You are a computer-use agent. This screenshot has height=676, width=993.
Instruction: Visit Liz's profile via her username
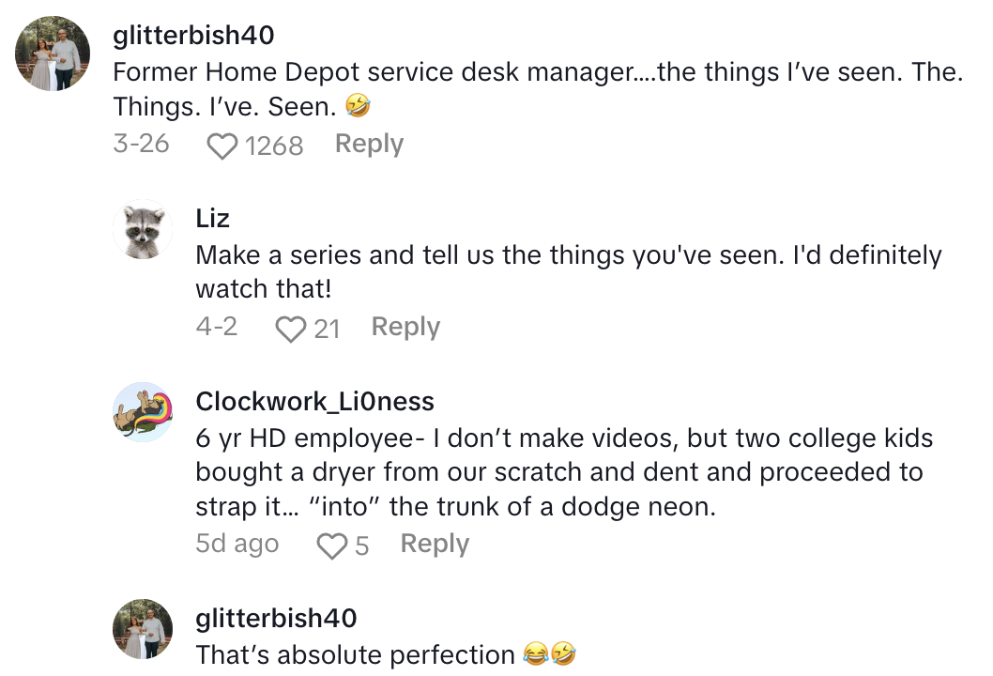click(x=213, y=219)
